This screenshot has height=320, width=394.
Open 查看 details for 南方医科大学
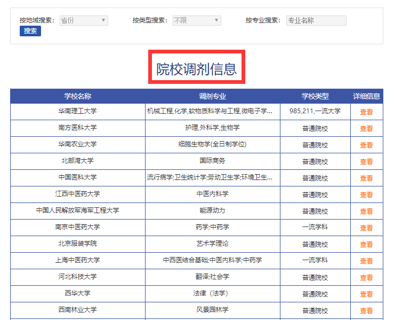(366, 129)
